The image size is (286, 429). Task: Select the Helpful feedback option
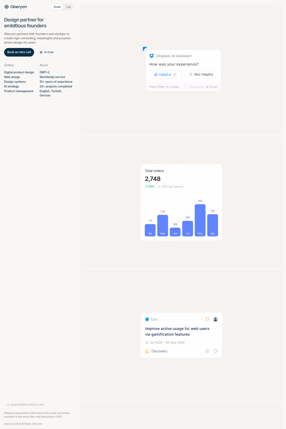click(x=165, y=74)
